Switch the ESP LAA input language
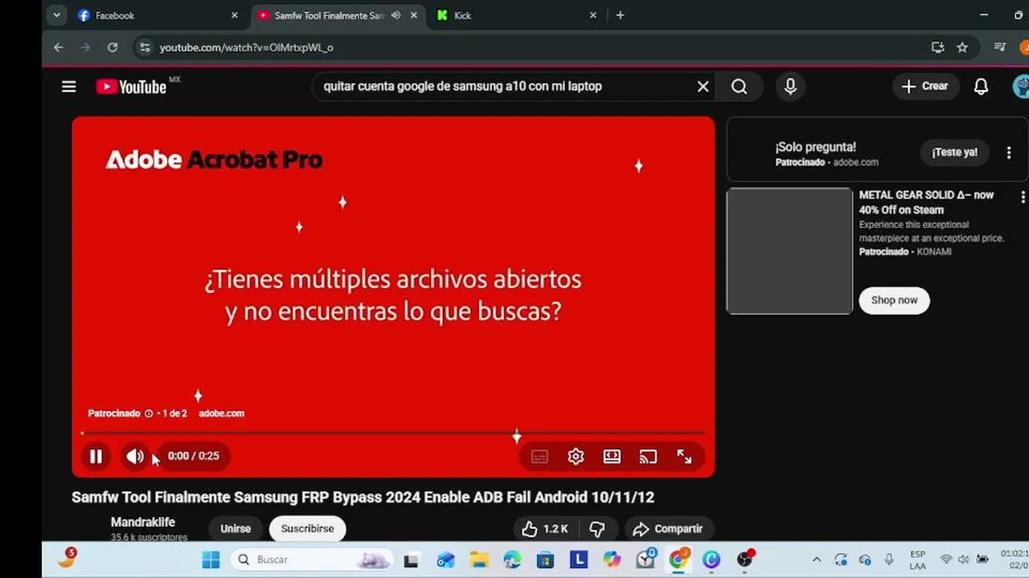 (917, 560)
